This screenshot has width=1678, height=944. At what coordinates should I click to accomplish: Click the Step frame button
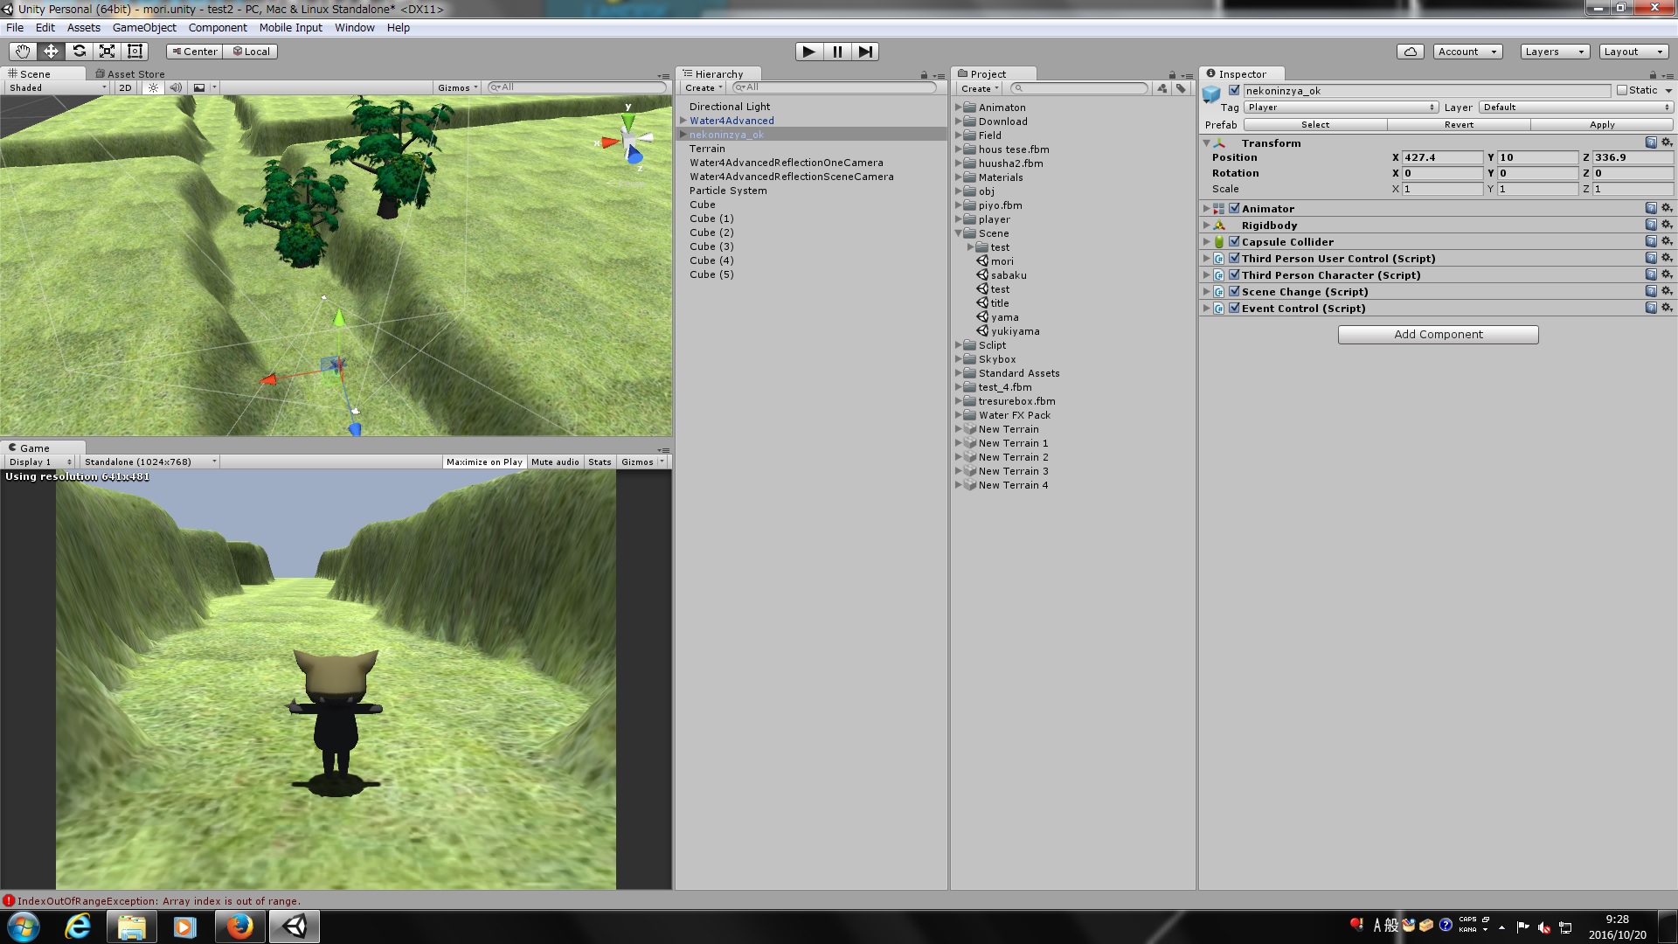[x=864, y=52]
